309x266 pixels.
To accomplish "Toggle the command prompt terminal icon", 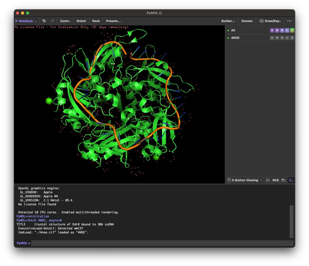I will tap(291, 180).
